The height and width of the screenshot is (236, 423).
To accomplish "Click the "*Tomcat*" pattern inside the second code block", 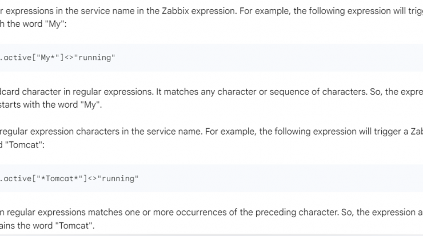I will (59, 178).
